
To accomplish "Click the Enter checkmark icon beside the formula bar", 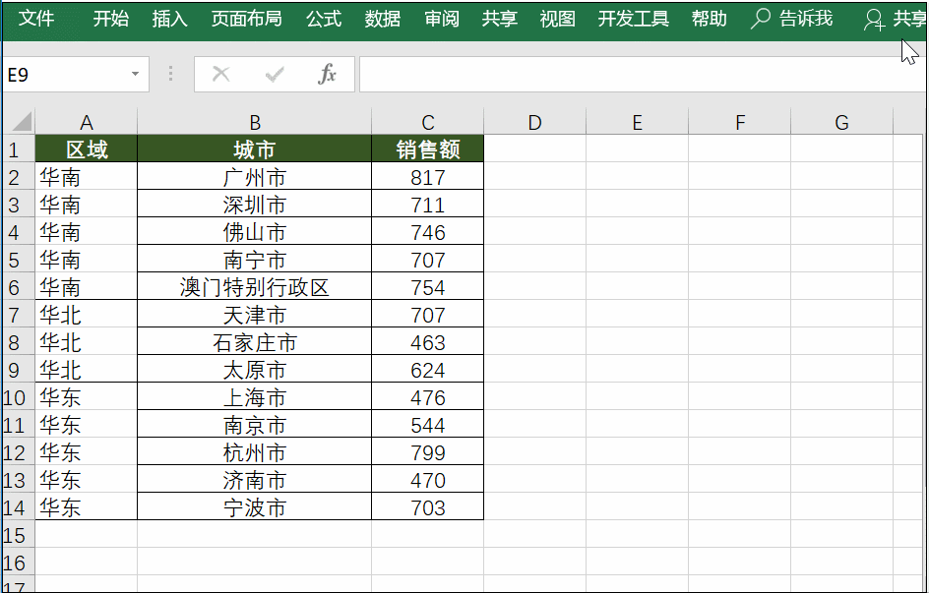I will coord(274,73).
